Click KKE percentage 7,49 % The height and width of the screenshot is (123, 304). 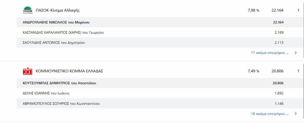pyautogui.click(x=253, y=71)
